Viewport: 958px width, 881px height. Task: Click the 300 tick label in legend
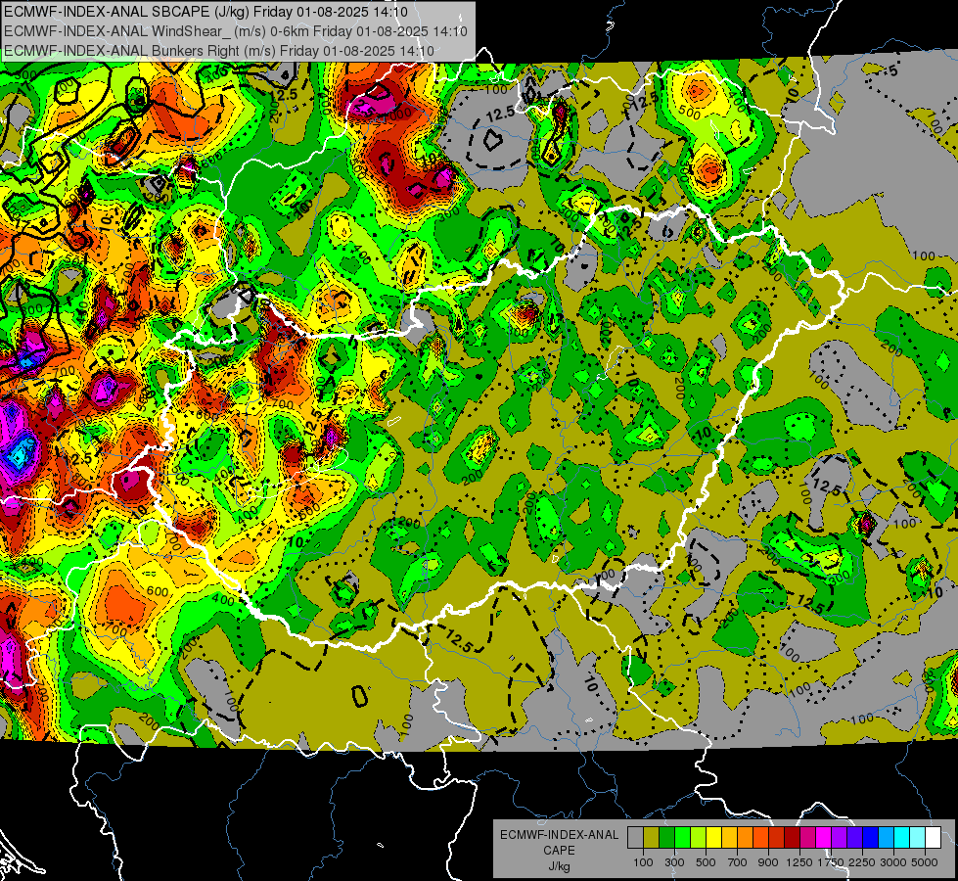pyautogui.click(x=674, y=862)
